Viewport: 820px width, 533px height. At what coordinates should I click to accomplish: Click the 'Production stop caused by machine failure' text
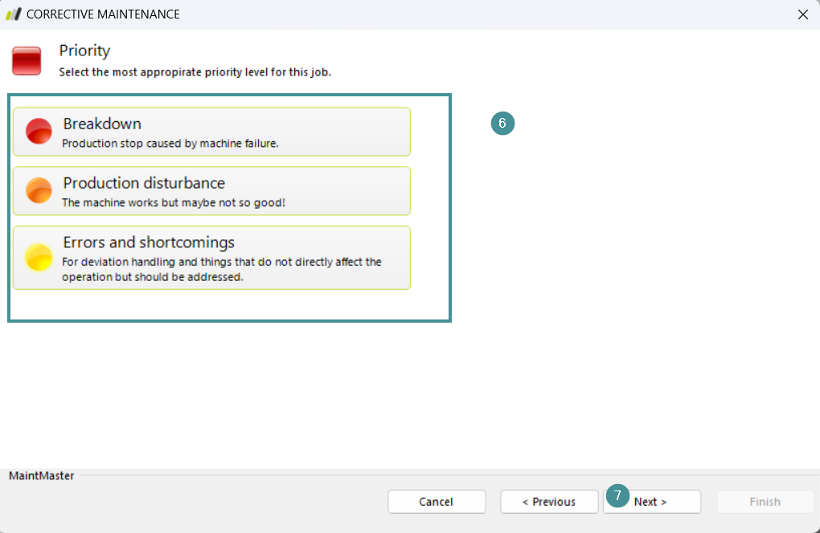coord(170,144)
